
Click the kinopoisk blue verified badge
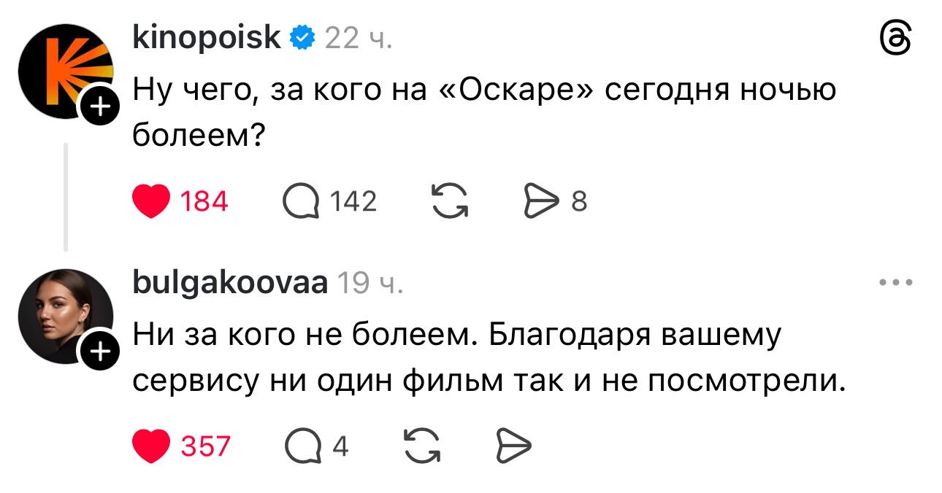point(303,37)
